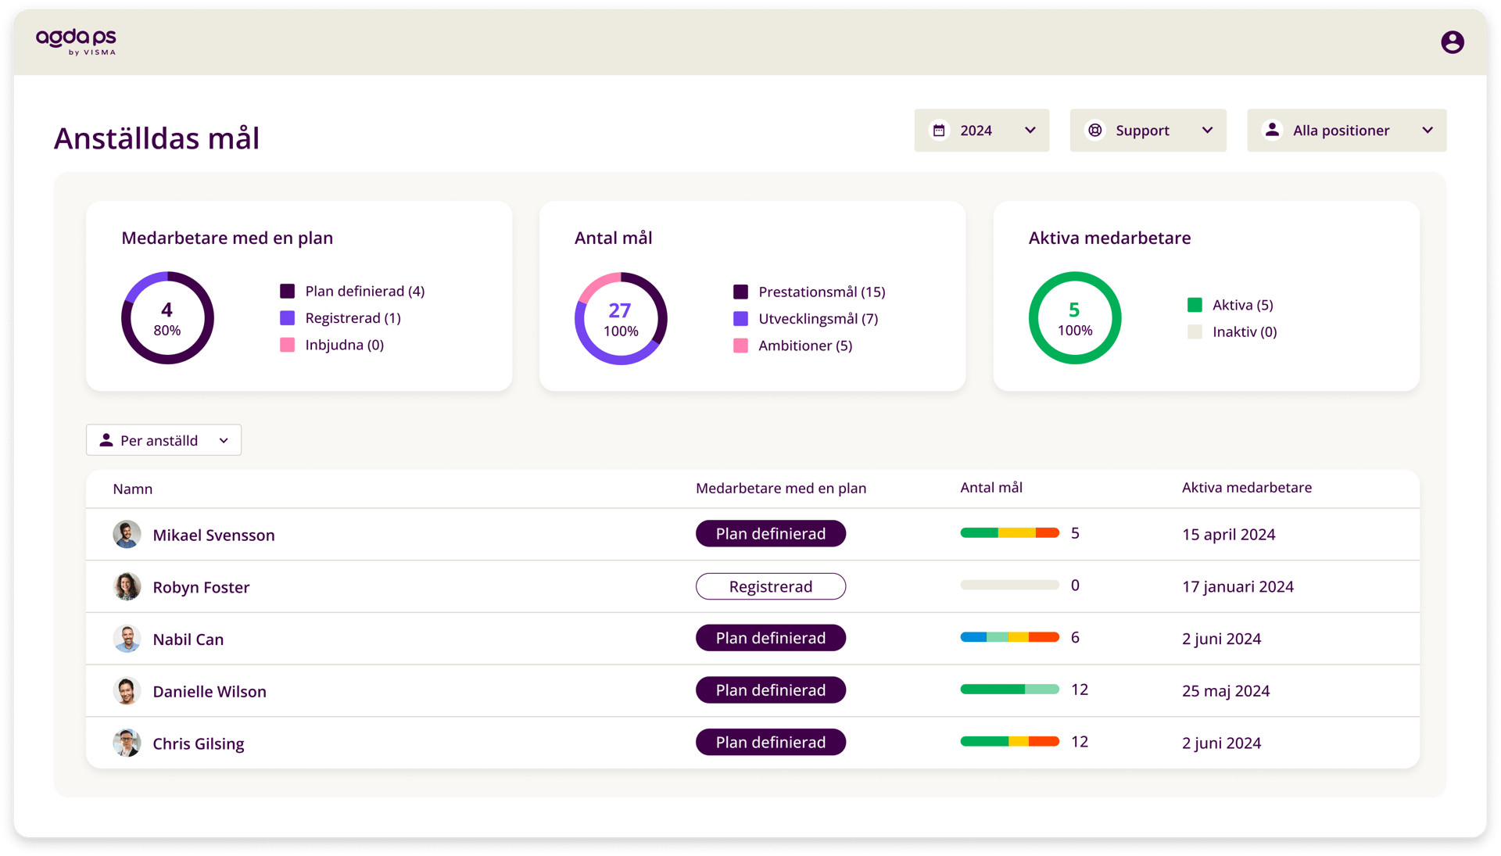Viewport: 1501px width, 856px height.
Task: Expand the Support department dropdown
Action: click(x=1206, y=131)
